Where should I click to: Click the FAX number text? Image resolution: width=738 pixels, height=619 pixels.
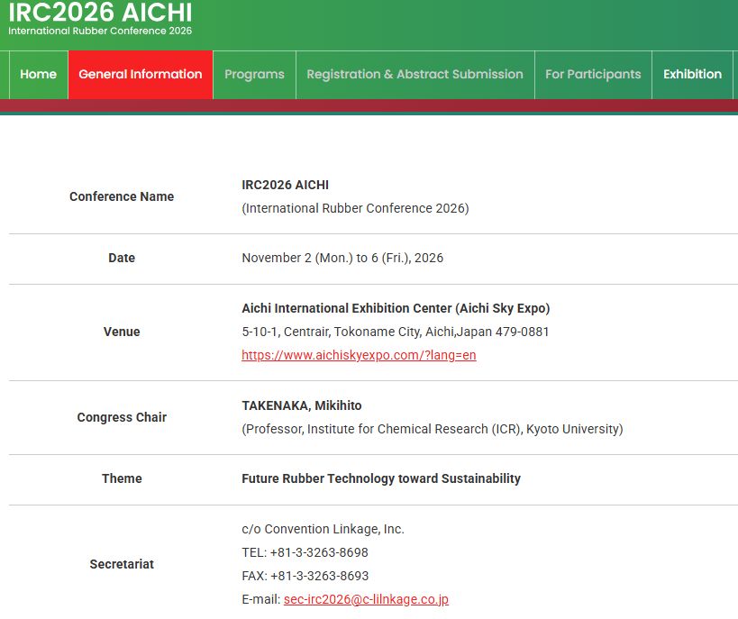pyautogui.click(x=305, y=576)
